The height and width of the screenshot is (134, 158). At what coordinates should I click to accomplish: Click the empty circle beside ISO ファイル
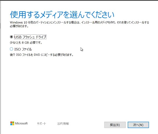pyautogui.click(x=12, y=49)
